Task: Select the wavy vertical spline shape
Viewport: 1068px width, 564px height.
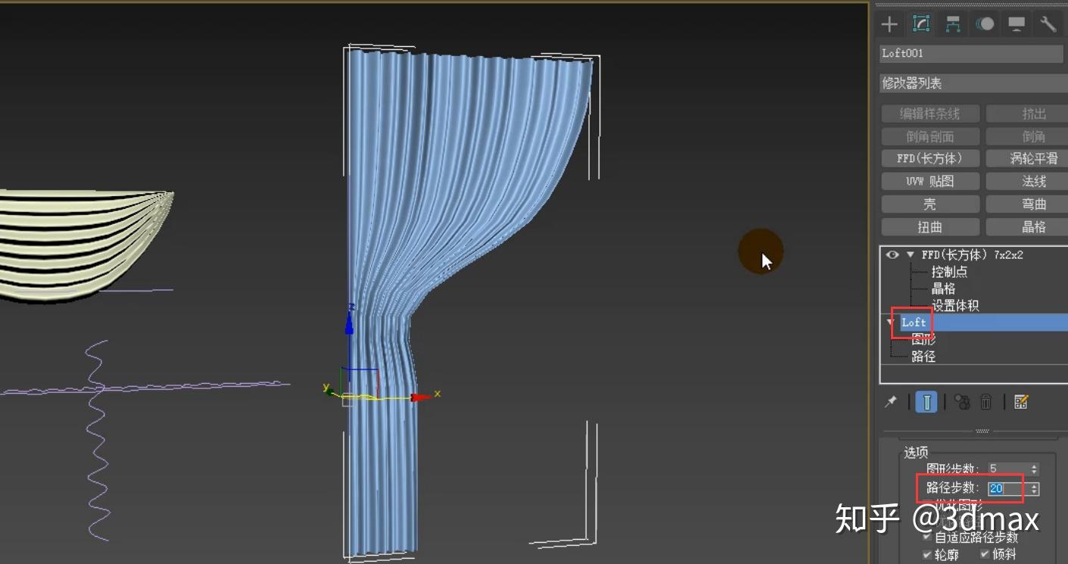Action: (97, 439)
